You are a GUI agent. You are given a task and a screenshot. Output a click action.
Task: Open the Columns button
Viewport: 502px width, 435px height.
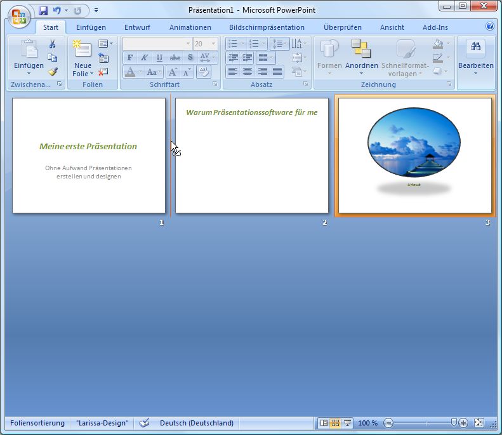pyautogui.click(x=265, y=58)
